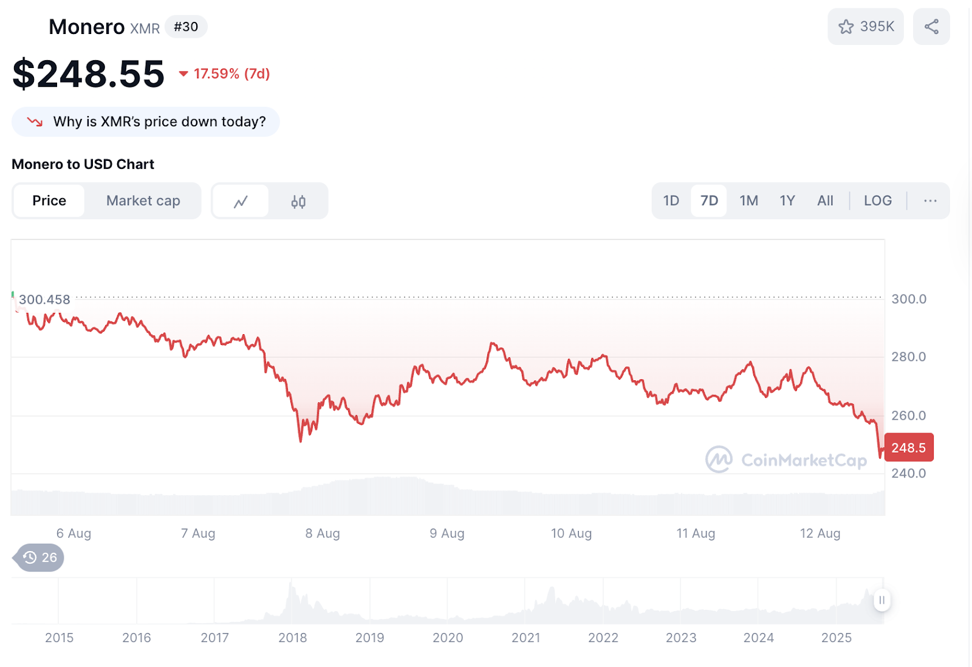Click the #30 rank badge
This screenshot has width=972, height=667.
(x=186, y=27)
